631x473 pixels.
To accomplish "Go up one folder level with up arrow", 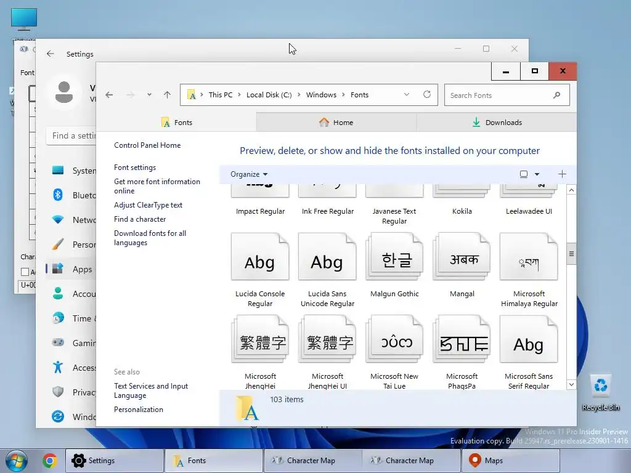I will point(168,95).
